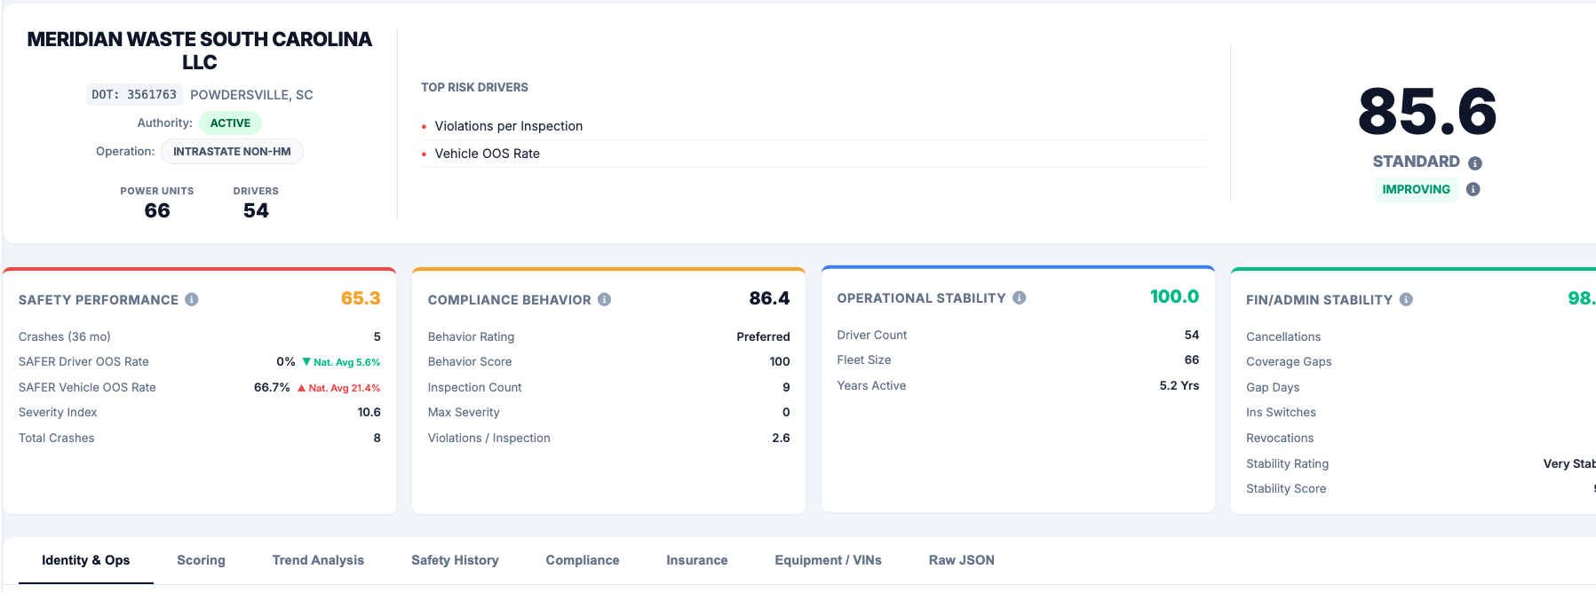This screenshot has width=1596, height=593.
Task: Click the Cancellations row label
Action: [x=1283, y=336]
